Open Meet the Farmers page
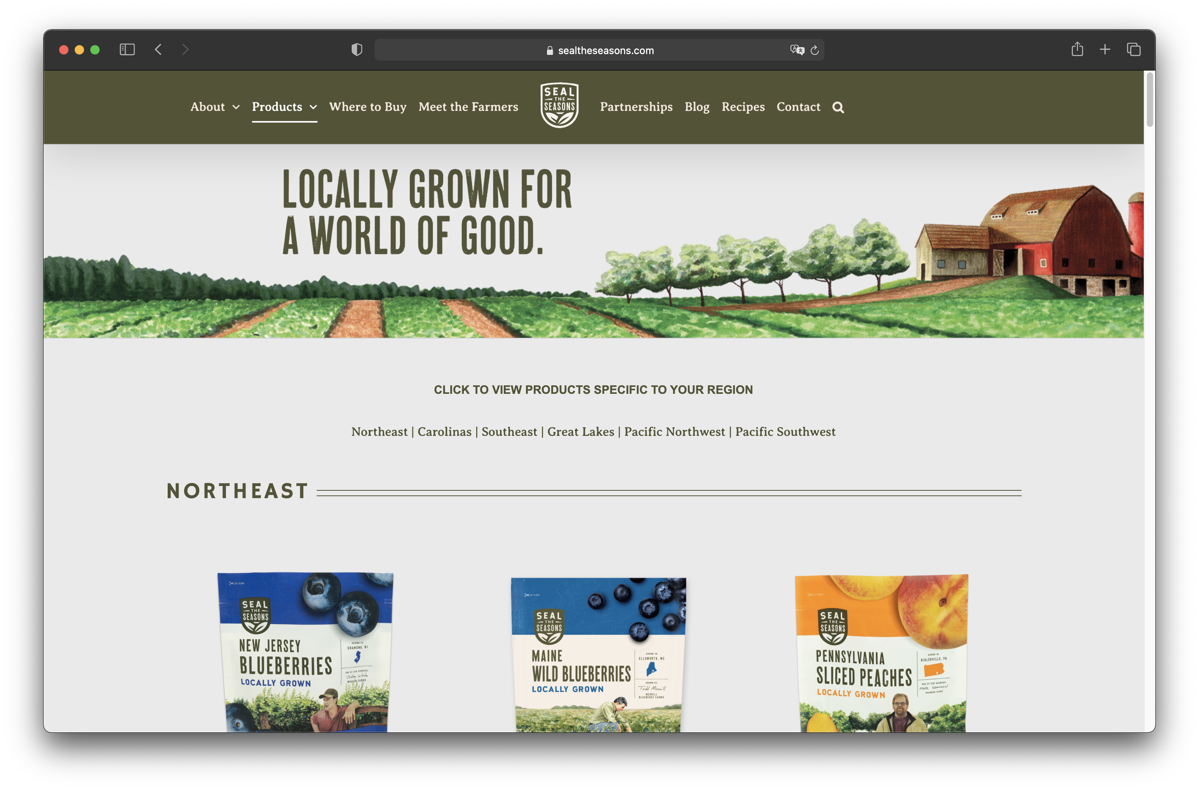 click(x=468, y=107)
